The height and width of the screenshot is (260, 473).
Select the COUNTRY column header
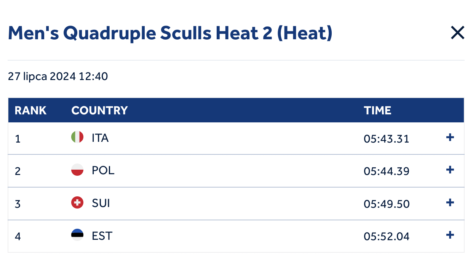pyautogui.click(x=99, y=111)
